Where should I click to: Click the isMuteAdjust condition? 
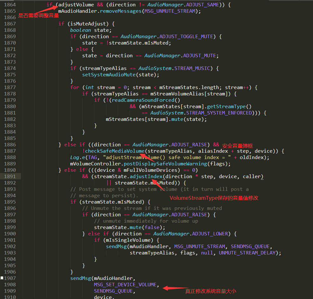[x=88, y=24]
